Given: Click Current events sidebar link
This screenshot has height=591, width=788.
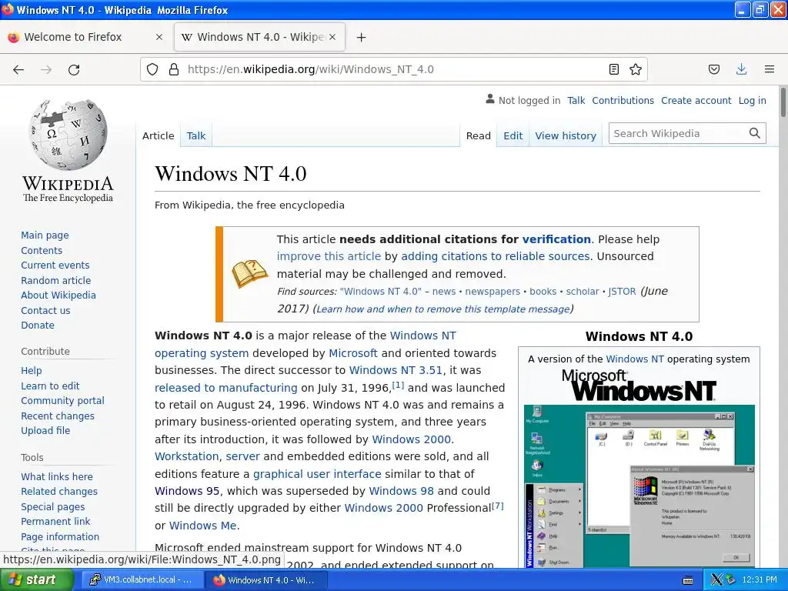Looking at the screenshot, I should [x=55, y=265].
